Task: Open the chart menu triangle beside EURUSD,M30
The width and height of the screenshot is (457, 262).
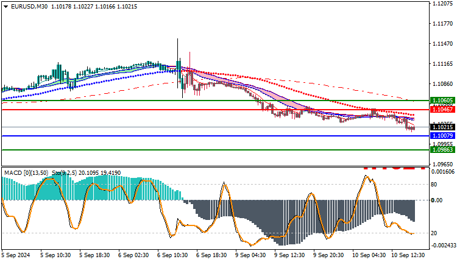Action: coord(5,7)
